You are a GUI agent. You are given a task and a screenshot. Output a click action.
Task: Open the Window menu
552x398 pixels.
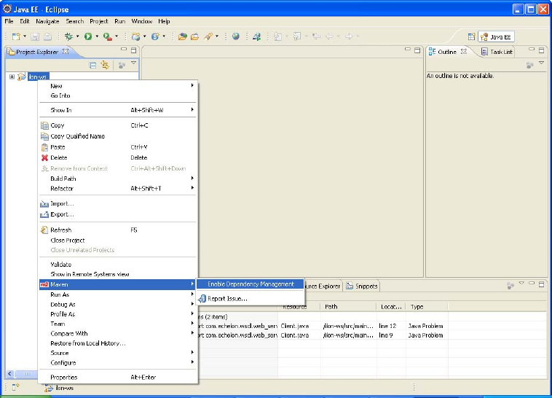tap(141, 21)
